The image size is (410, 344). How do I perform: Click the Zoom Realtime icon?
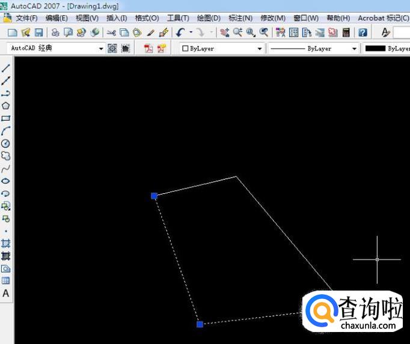point(237,32)
